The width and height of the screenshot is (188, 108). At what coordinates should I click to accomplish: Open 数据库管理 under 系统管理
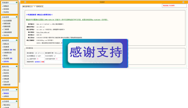pos(7,26)
